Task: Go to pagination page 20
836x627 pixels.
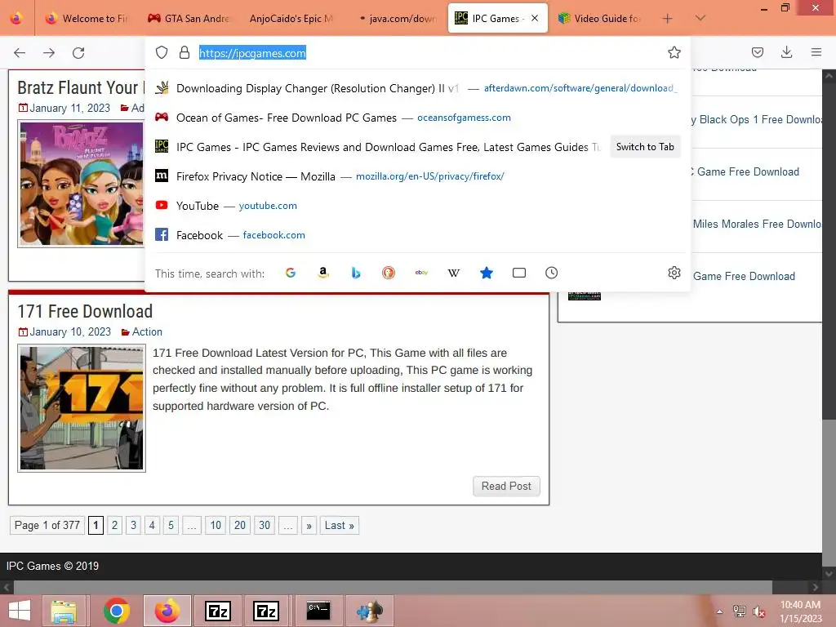Action: click(x=240, y=526)
